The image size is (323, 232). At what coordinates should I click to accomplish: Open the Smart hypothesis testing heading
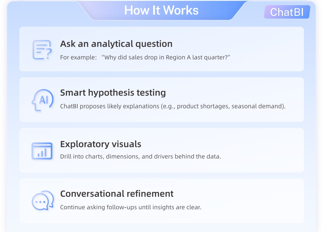[113, 93]
